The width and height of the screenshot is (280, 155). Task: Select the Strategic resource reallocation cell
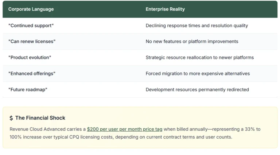tap(199, 58)
